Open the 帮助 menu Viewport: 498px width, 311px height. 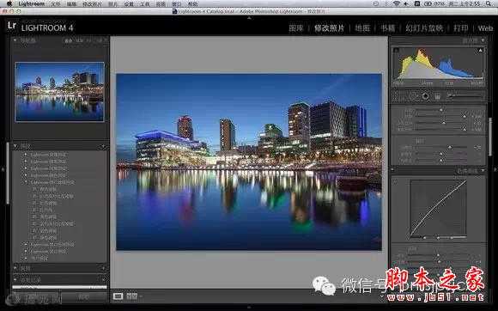193,3
